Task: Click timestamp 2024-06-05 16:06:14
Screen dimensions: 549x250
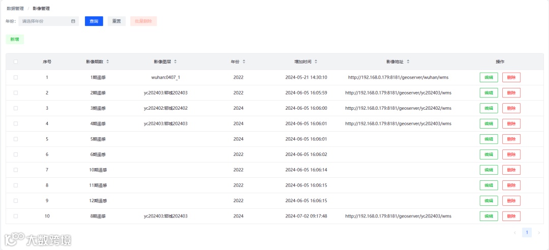Action: (x=307, y=170)
